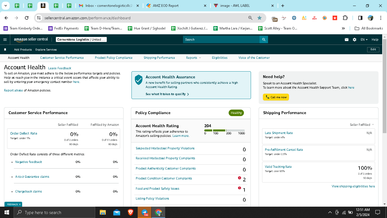The width and height of the screenshot is (387, 218).
Task: Open the Chrome three-dot menu
Action: coord(380,18)
